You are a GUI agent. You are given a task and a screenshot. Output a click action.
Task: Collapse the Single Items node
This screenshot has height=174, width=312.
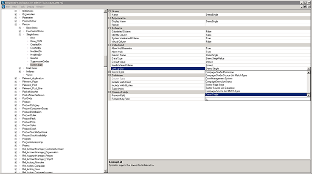20,35
